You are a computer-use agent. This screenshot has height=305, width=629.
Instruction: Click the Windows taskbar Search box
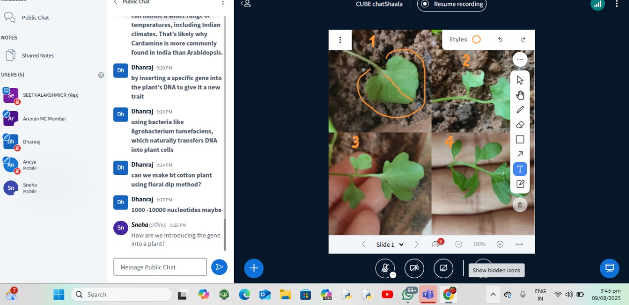point(121,295)
